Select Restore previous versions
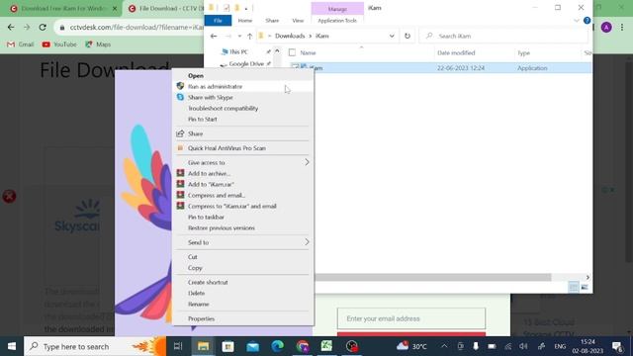The image size is (633, 356). tap(243, 228)
